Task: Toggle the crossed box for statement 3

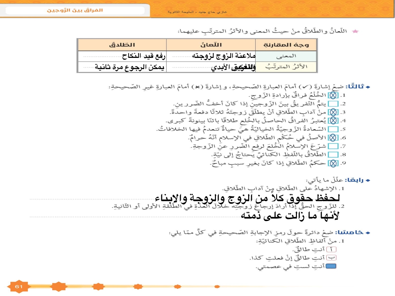Action: (x=333, y=112)
